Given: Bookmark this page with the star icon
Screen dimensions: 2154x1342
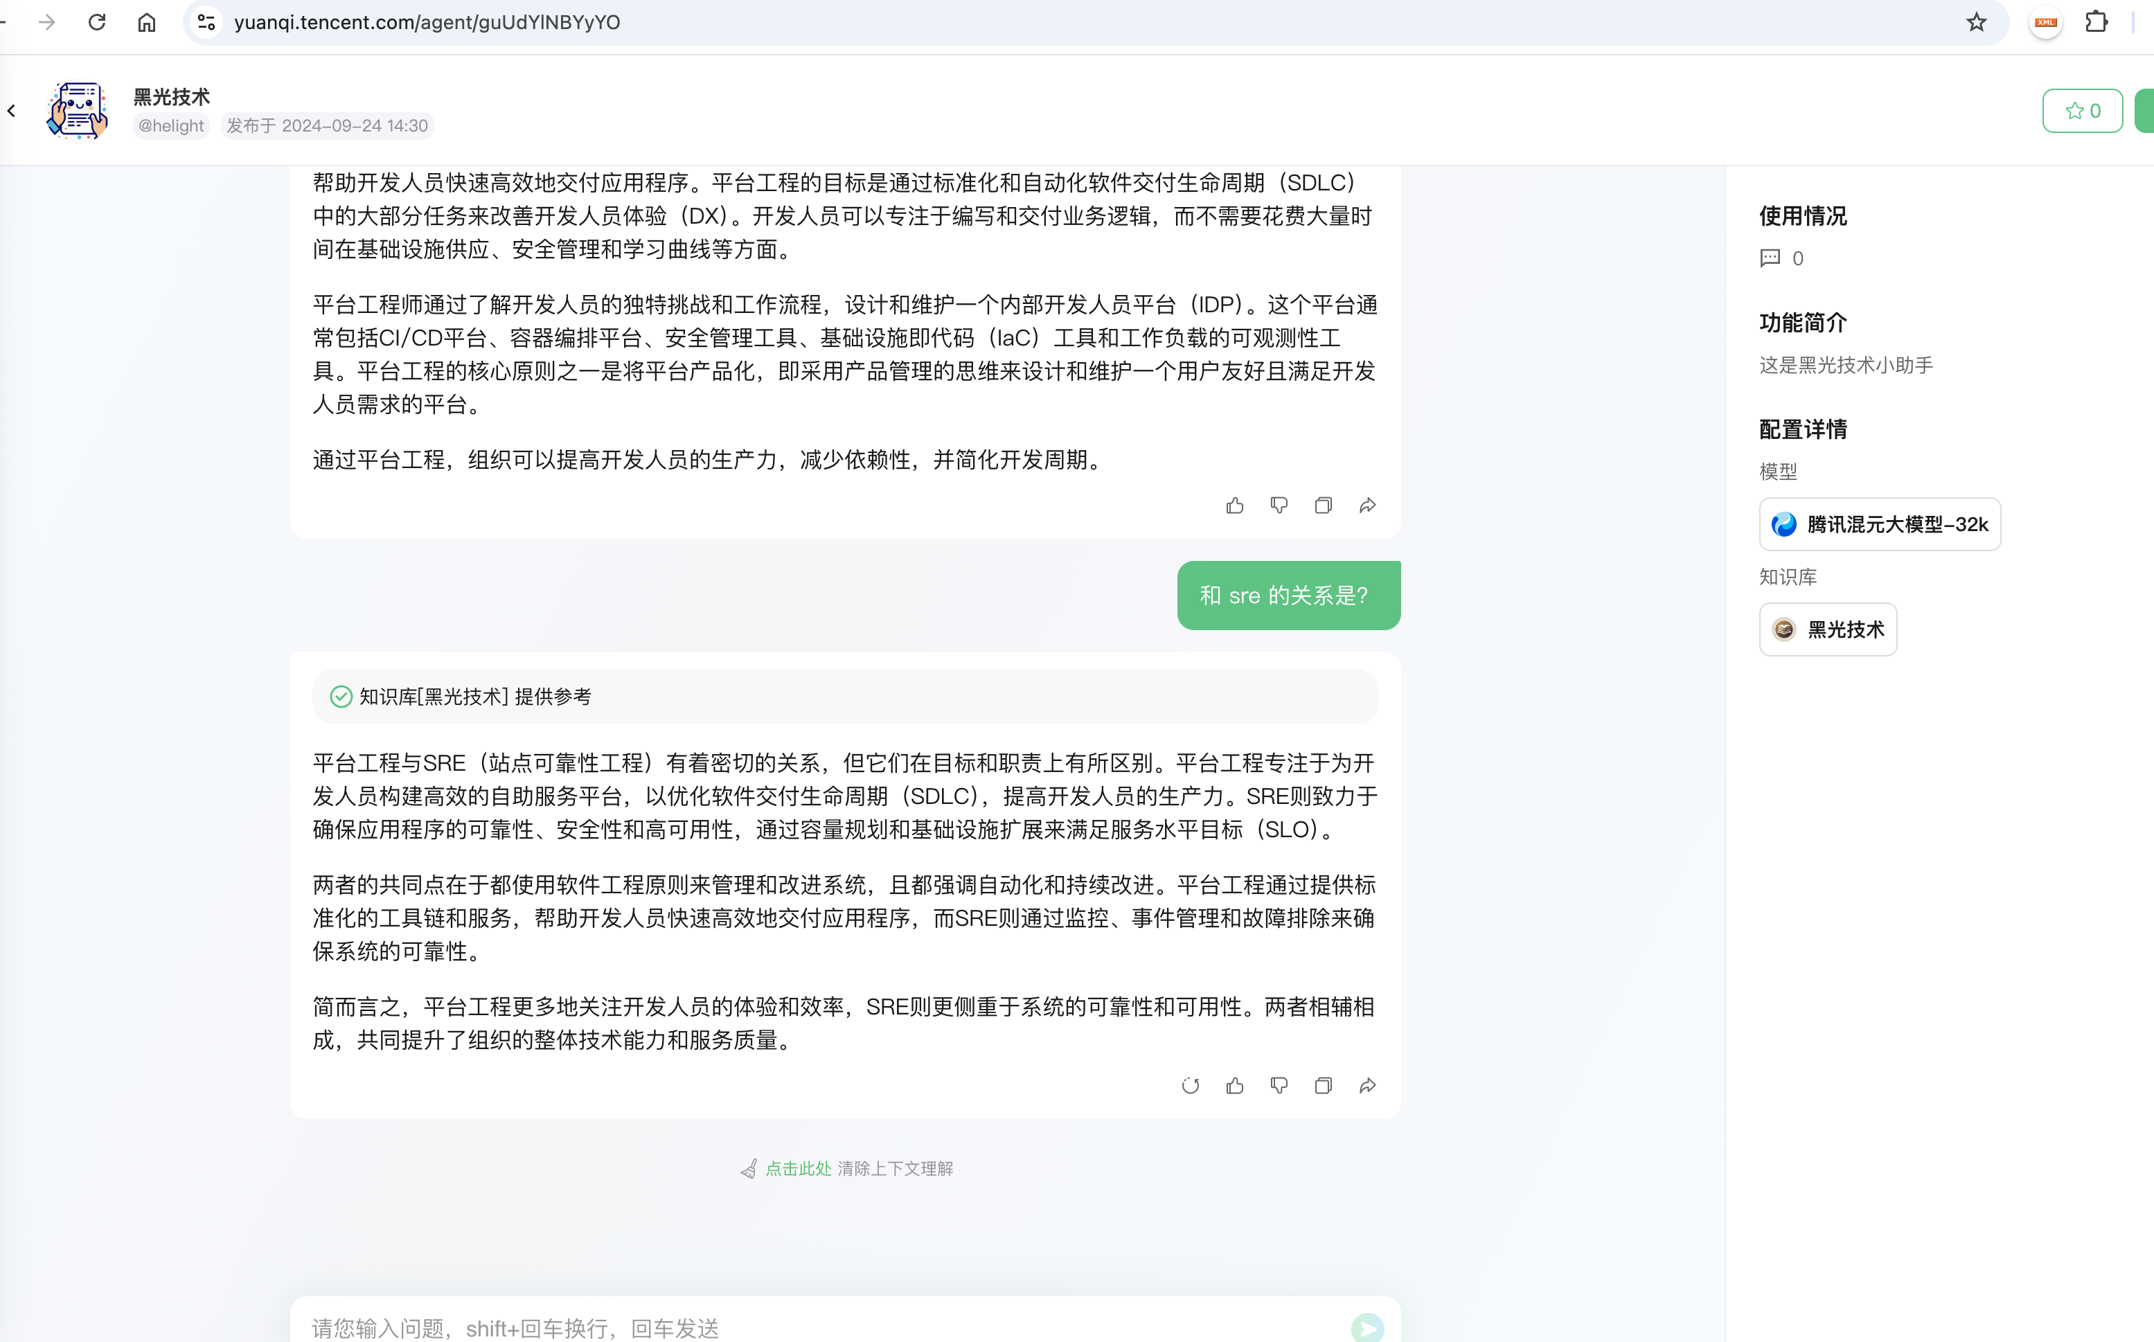Looking at the screenshot, I should pos(1975,22).
